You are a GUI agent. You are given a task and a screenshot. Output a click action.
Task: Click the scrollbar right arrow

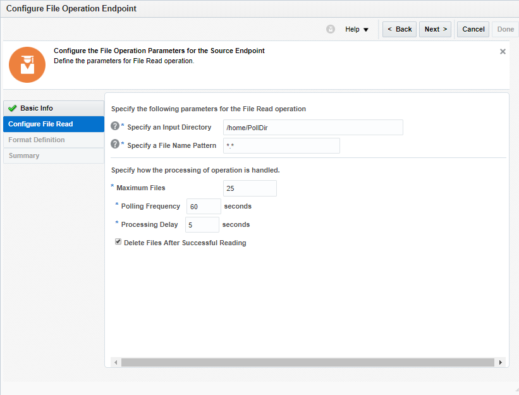tap(500, 362)
